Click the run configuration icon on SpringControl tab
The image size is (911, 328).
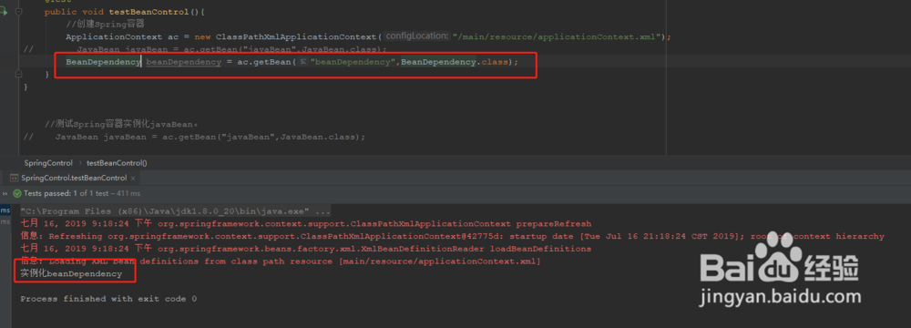[14, 178]
